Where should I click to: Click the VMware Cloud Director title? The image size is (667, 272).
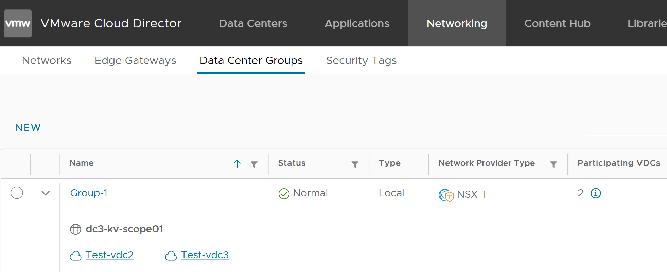point(111,23)
